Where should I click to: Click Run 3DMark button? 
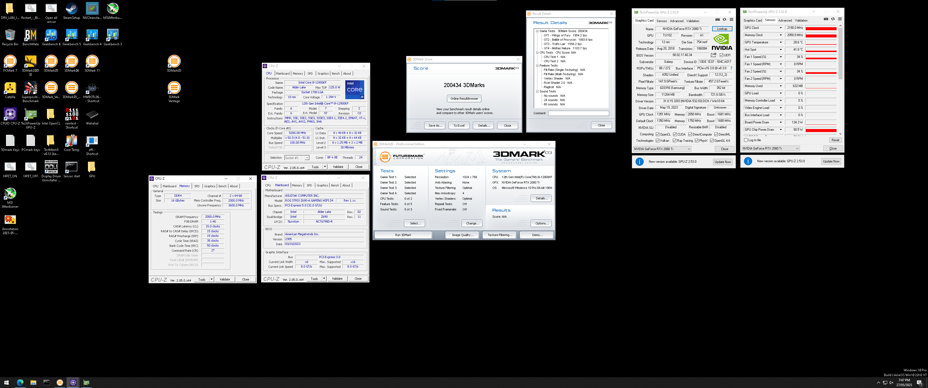403,235
